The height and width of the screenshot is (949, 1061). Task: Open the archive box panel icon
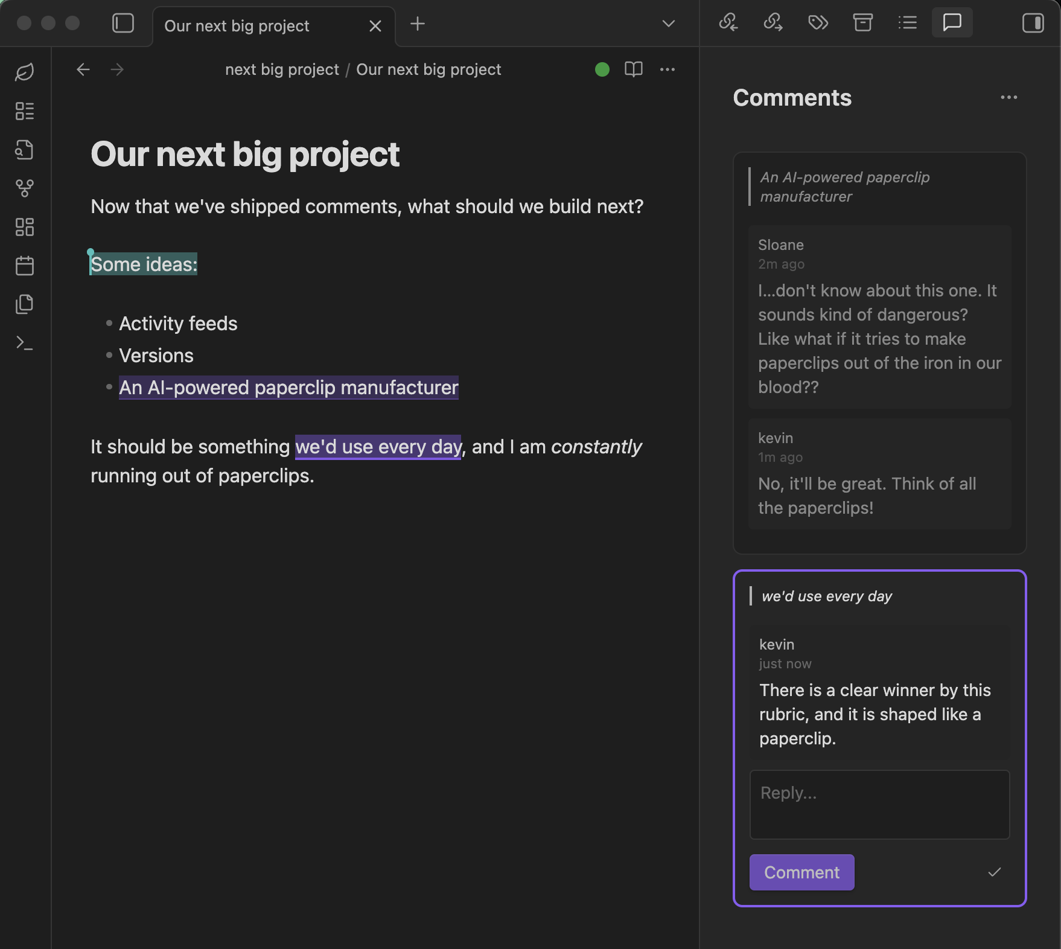862,23
